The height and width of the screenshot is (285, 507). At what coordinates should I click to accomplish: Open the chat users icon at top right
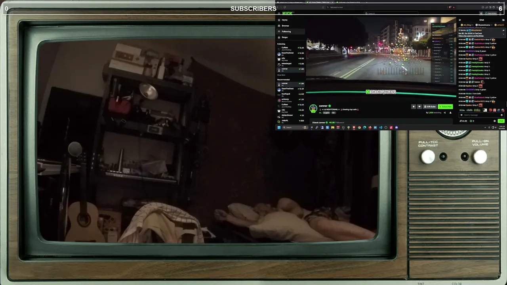point(503,20)
